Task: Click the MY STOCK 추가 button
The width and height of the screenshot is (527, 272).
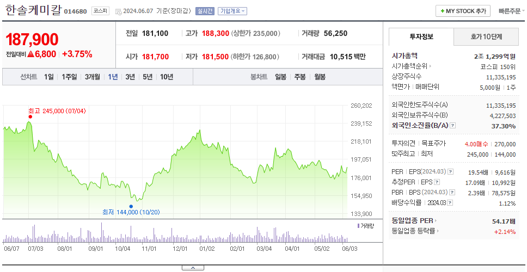Action: (x=463, y=11)
